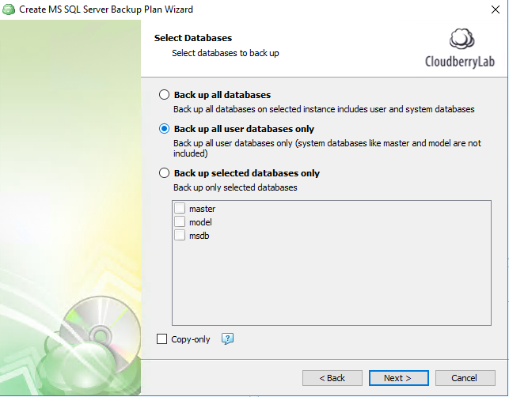Click the Copy-only help question mark icon

point(227,339)
